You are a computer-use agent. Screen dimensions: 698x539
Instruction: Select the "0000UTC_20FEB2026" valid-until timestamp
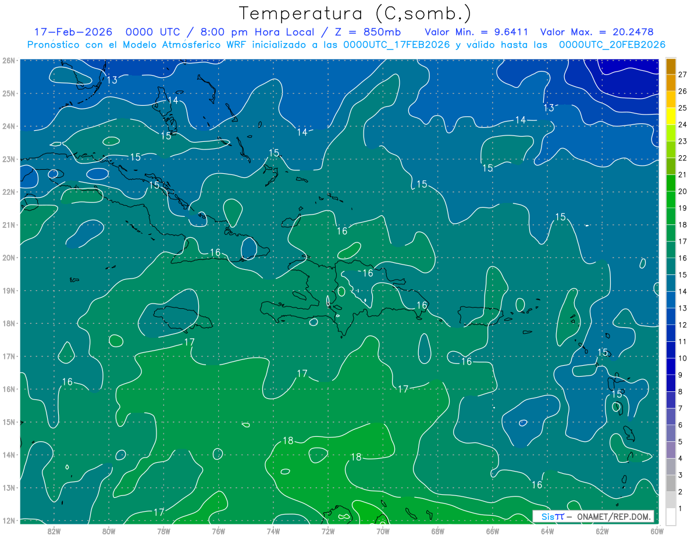point(612,45)
